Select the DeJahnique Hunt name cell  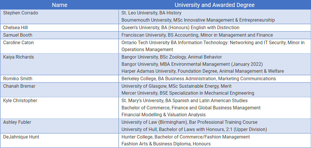(21, 137)
